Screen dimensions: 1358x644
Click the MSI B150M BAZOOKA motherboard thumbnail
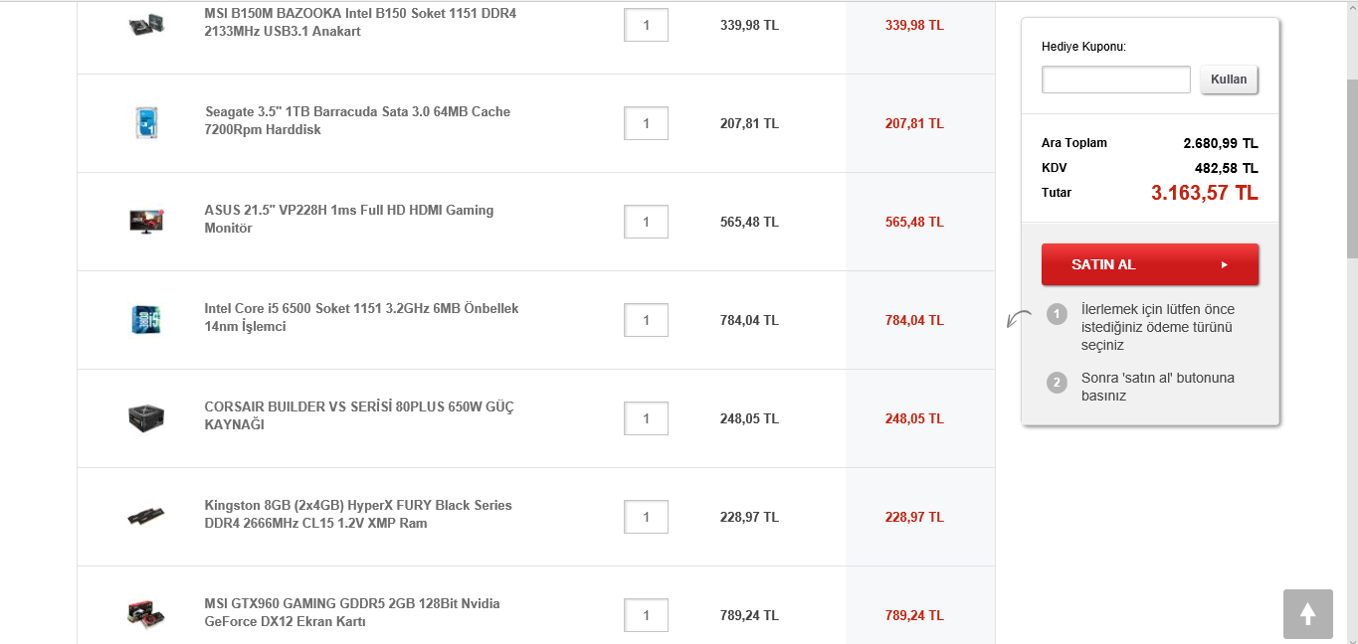[145, 25]
